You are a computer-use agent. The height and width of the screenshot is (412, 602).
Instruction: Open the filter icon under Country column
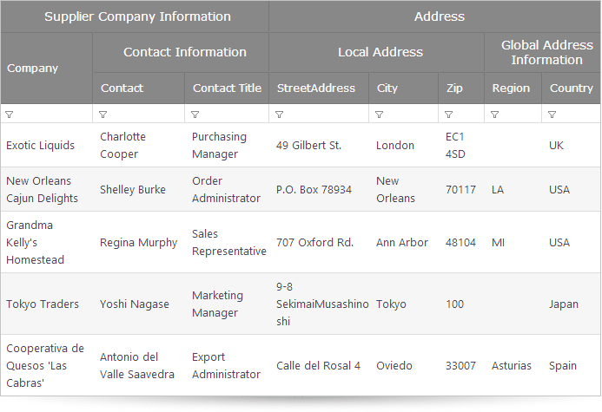pos(552,114)
